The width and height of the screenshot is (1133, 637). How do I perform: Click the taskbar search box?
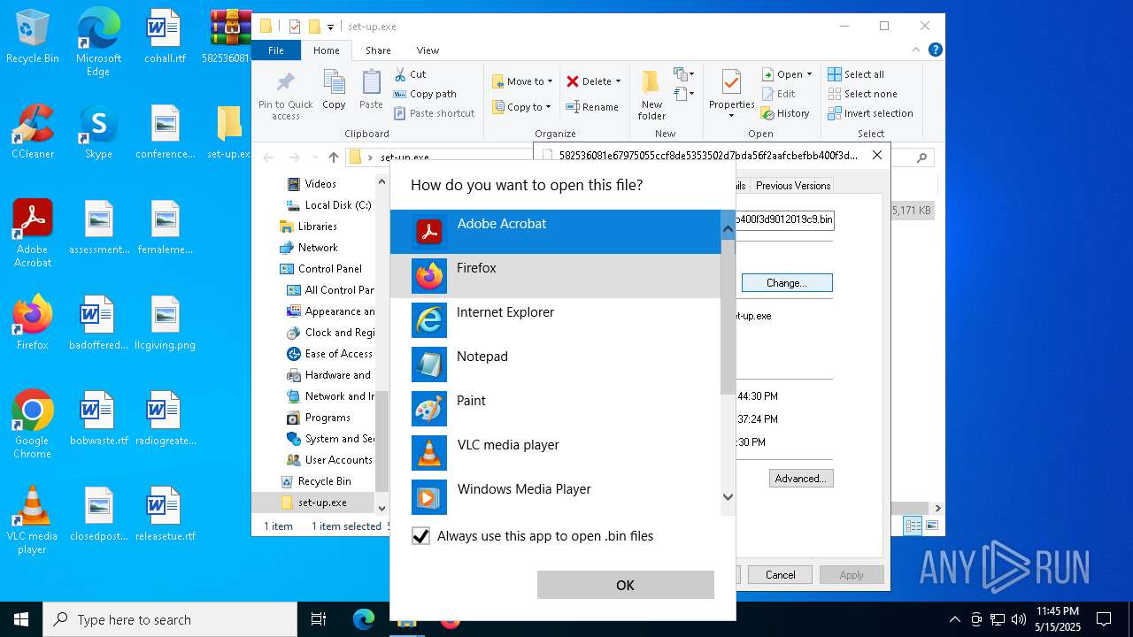point(170,619)
